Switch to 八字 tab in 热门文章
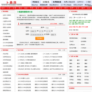This screenshot has width=92, height=92. point(64,50)
